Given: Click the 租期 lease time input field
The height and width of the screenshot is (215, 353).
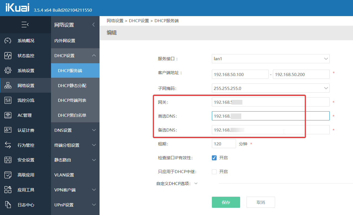Looking at the screenshot, I should [224, 144].
